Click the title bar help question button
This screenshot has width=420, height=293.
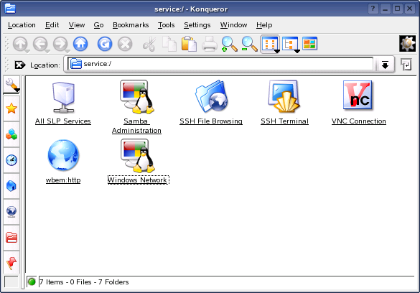373,9
